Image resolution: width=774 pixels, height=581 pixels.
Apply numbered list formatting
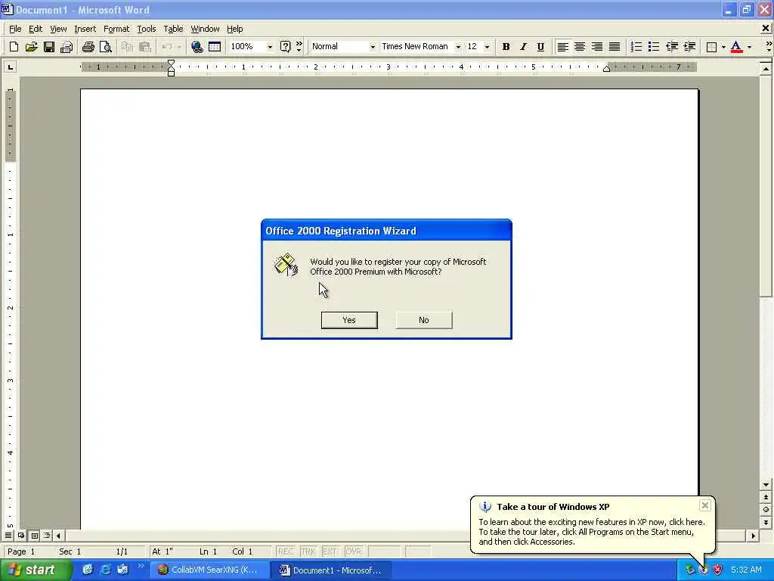[636, 47]
